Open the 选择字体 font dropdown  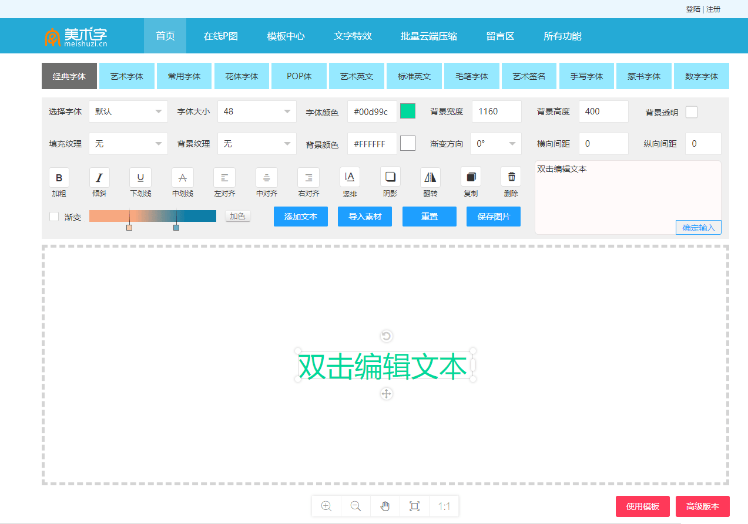coord(128,111)
